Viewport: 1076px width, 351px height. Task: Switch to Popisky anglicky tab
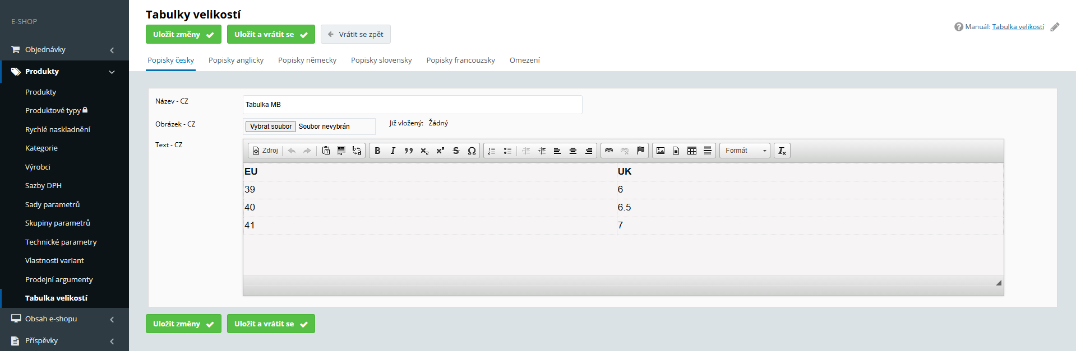click(236, 60)
